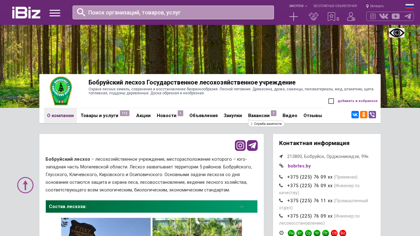Switch language via the Russian flag

coord(410,6)
